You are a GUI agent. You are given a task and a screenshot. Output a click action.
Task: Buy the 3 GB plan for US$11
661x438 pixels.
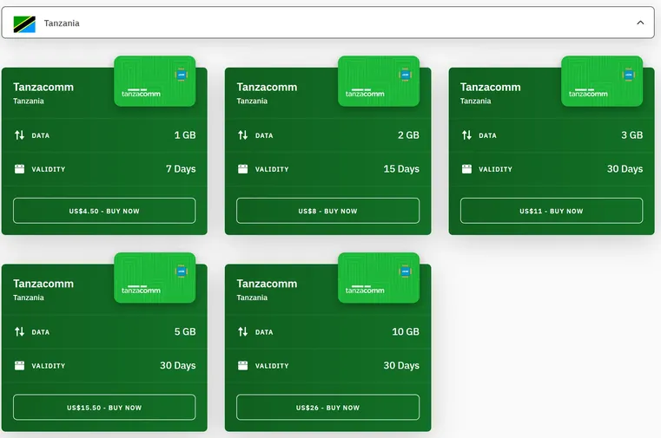point(552,211)
